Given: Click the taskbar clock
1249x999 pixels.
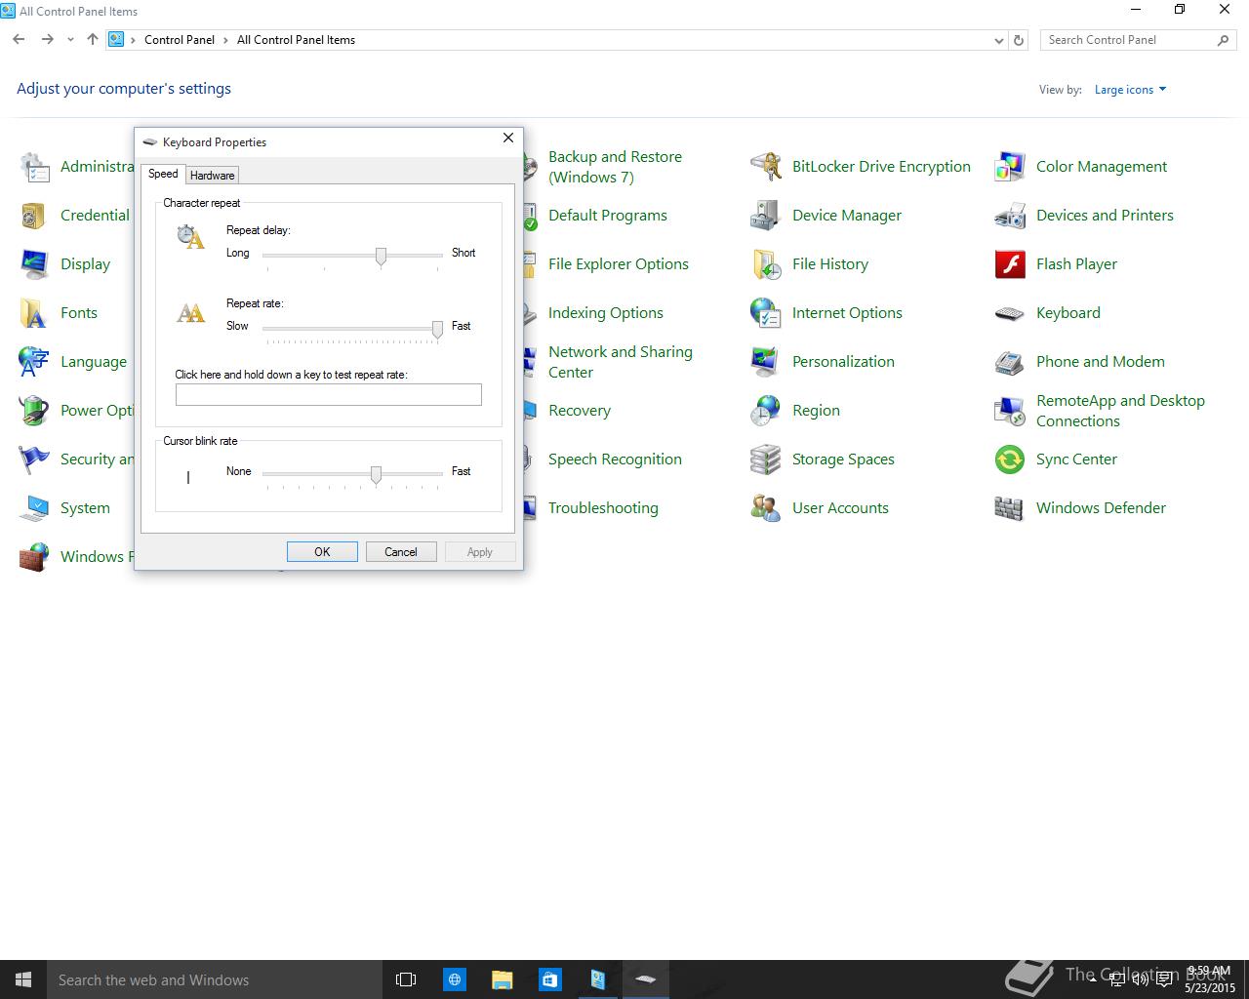Looking at the screenshot, I should pyautogui.click(x=1210, y=979).
